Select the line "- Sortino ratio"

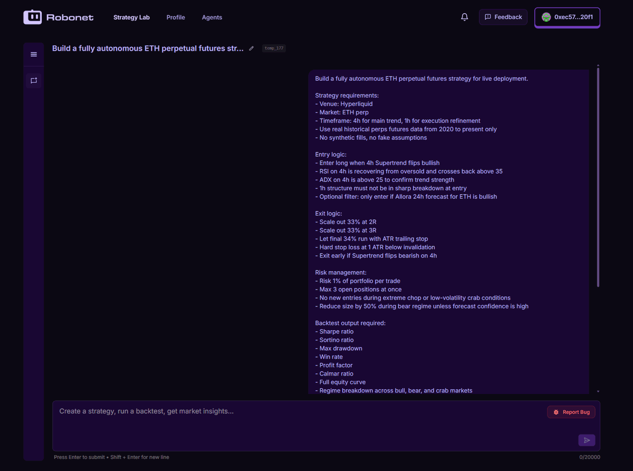pyautogui.click(x=334, y=340)
